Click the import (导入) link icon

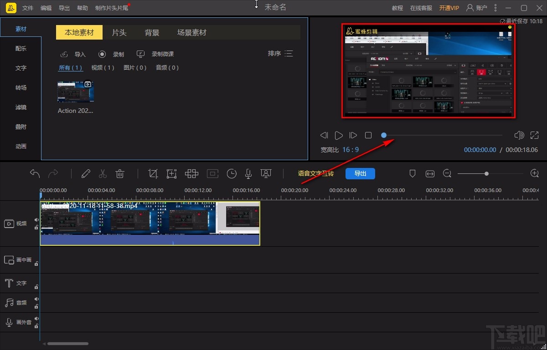point(64,54)
